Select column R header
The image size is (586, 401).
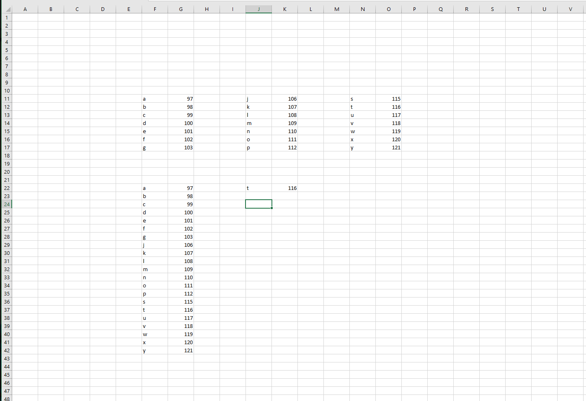[467, 9]
